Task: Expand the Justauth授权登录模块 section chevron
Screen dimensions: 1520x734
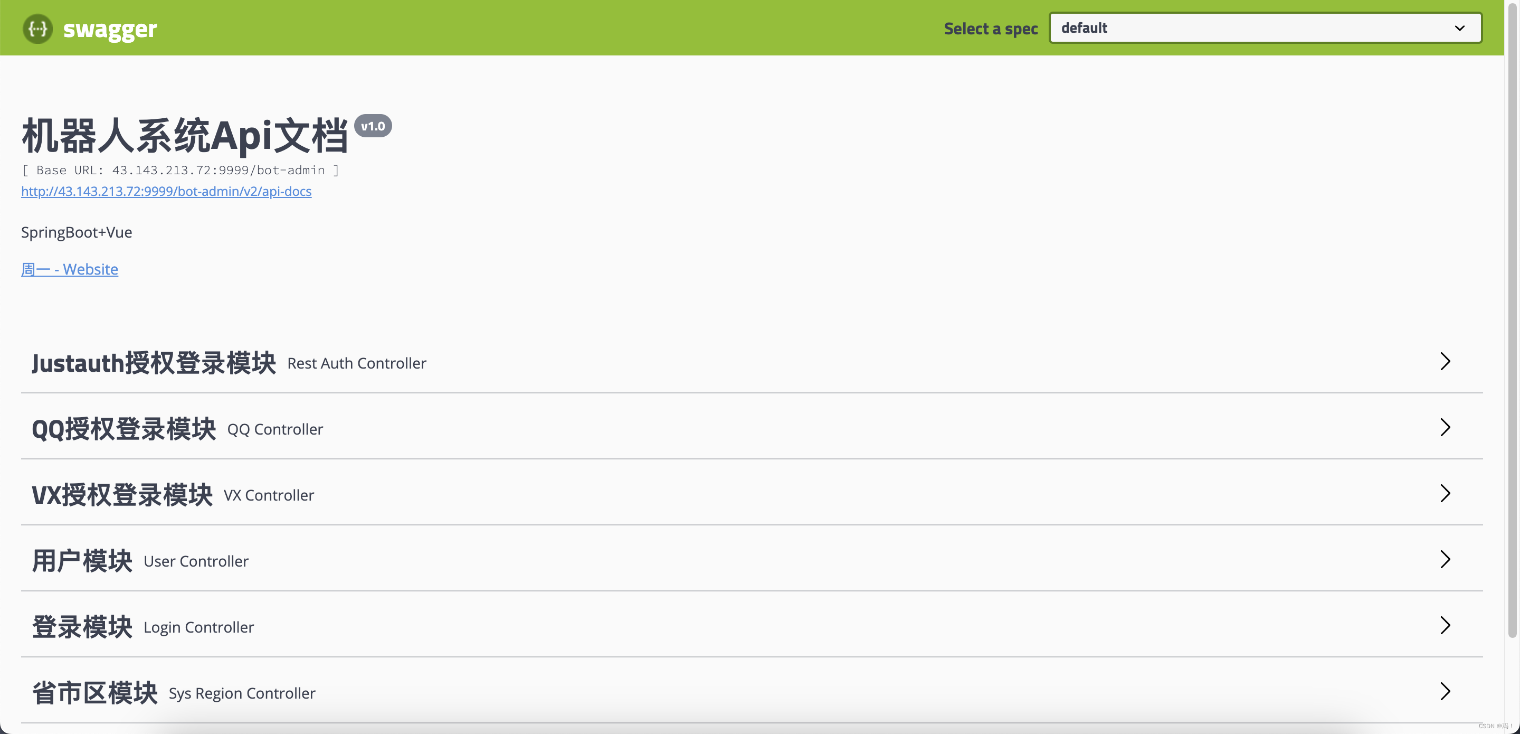Action: point(1445,361)
